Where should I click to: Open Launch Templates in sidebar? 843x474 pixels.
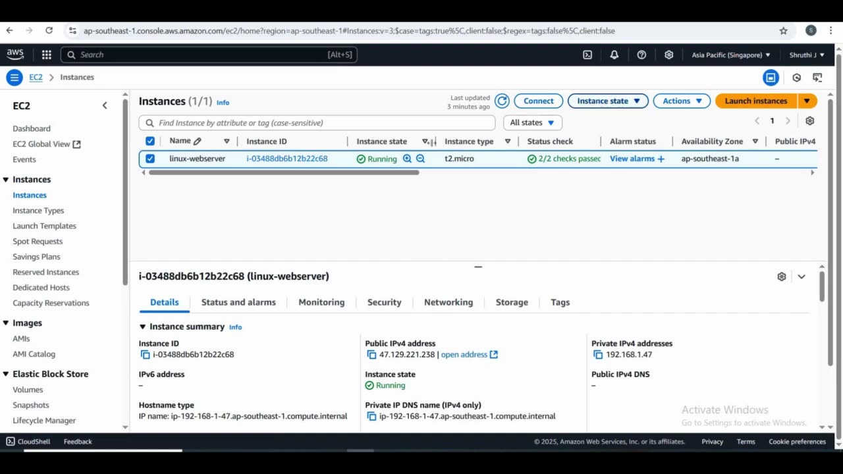(44, 226)
